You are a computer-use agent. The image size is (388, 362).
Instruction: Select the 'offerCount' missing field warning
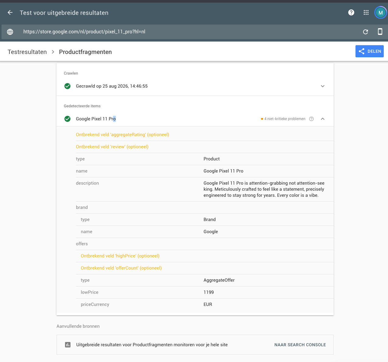pos(121,268)
